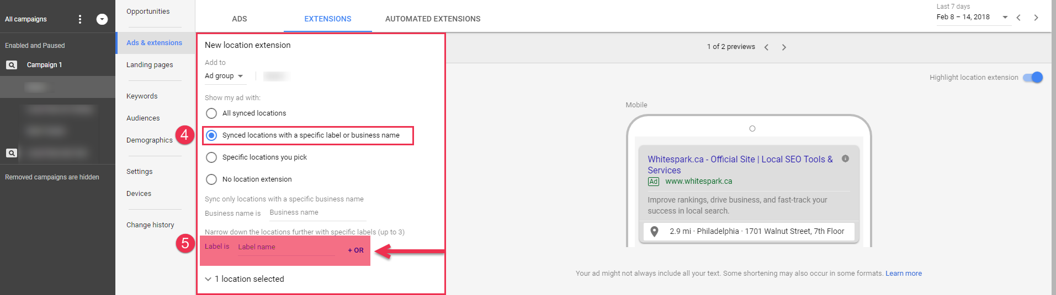The image size is (1056, 295).
Task: Click previous date range arrow
Action: (x=1018, y=18)
